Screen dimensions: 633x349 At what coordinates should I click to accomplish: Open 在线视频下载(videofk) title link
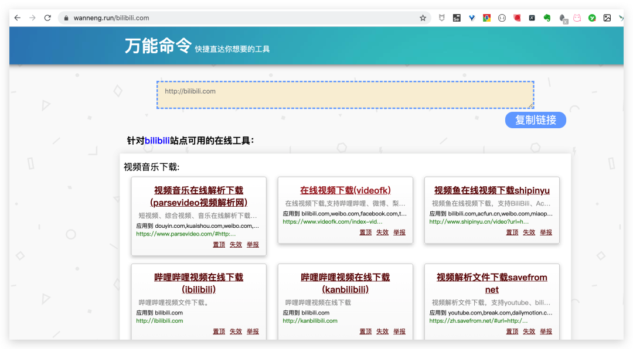(345, 190)
